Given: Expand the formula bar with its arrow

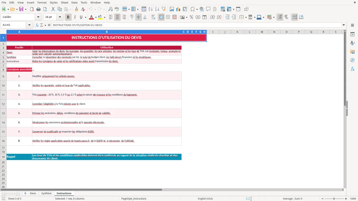Looking at the screenshot, I should (x=344, y=25).
